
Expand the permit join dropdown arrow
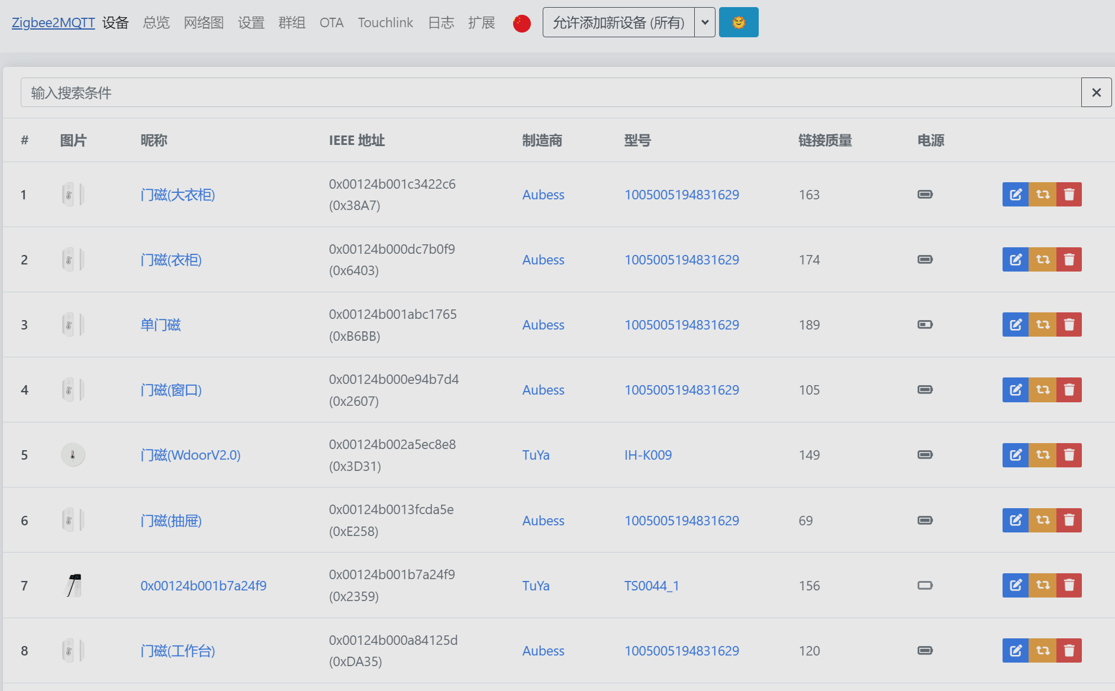click(705, 22)
